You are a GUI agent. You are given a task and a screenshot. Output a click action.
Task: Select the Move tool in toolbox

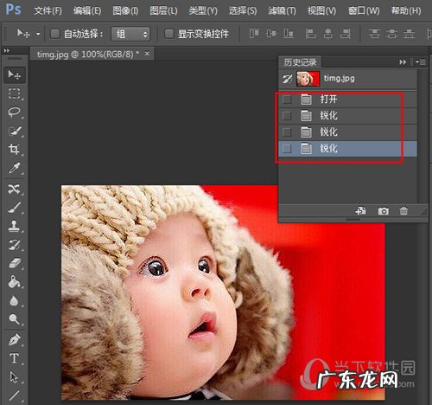(x=15, y=74)
